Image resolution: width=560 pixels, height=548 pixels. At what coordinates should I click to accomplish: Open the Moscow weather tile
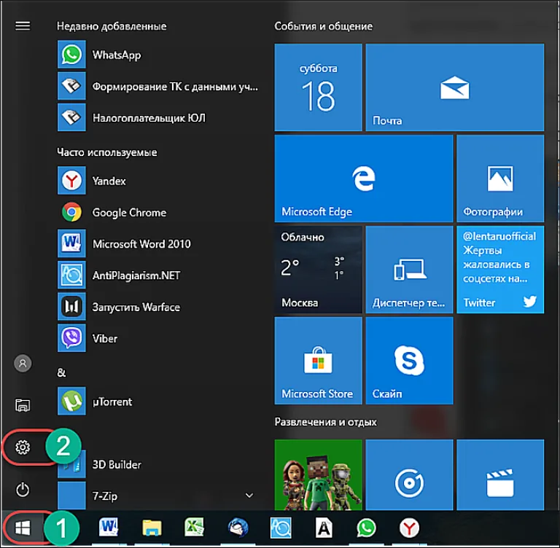click(x=318, y=270)
